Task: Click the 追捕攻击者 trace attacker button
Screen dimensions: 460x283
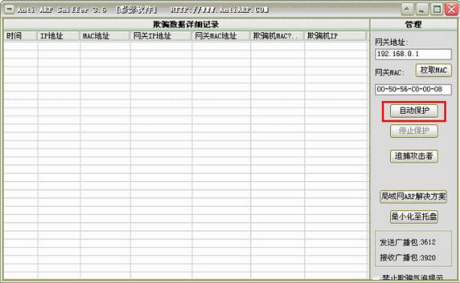Action: 414,156
